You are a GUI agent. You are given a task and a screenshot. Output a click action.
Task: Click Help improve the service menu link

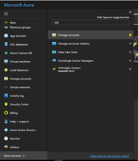click(110, 156)
